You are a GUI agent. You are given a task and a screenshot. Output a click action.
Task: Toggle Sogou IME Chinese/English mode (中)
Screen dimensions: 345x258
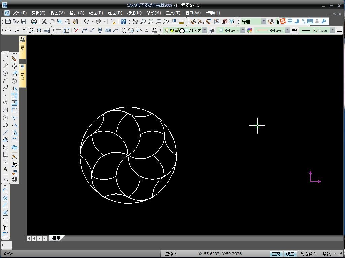click(290, 21)
